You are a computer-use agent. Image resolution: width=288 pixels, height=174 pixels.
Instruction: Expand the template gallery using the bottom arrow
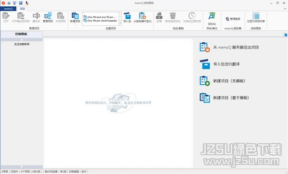(120, 23)
